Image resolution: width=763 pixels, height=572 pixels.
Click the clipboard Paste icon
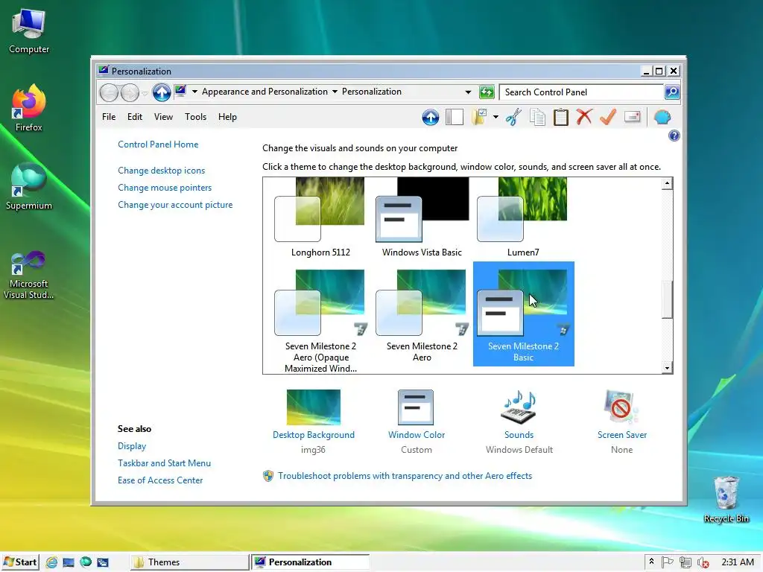click(560, 117)
